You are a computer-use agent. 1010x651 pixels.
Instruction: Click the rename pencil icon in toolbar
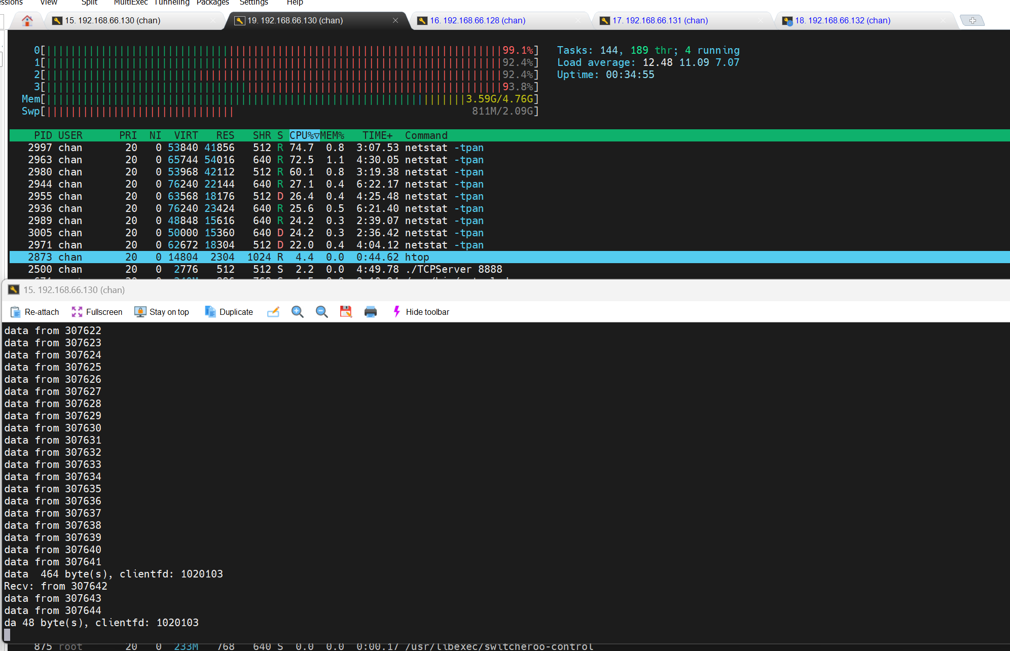point(273,312)
